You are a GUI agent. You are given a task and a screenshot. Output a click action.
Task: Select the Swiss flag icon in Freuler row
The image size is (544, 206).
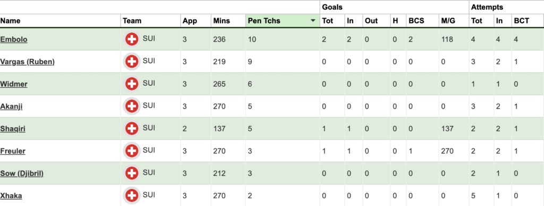(132, 151)
